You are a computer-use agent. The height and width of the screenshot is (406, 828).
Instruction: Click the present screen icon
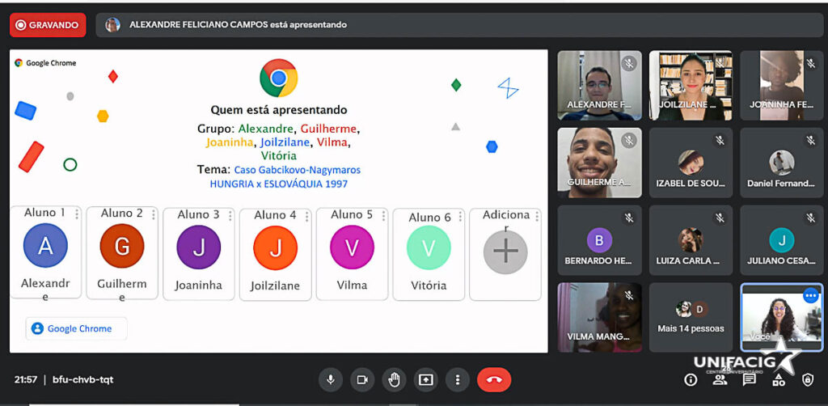pyautogui.click(x=425, y=379)
